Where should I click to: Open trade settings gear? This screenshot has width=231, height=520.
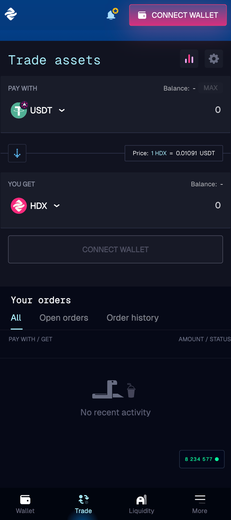214,59
